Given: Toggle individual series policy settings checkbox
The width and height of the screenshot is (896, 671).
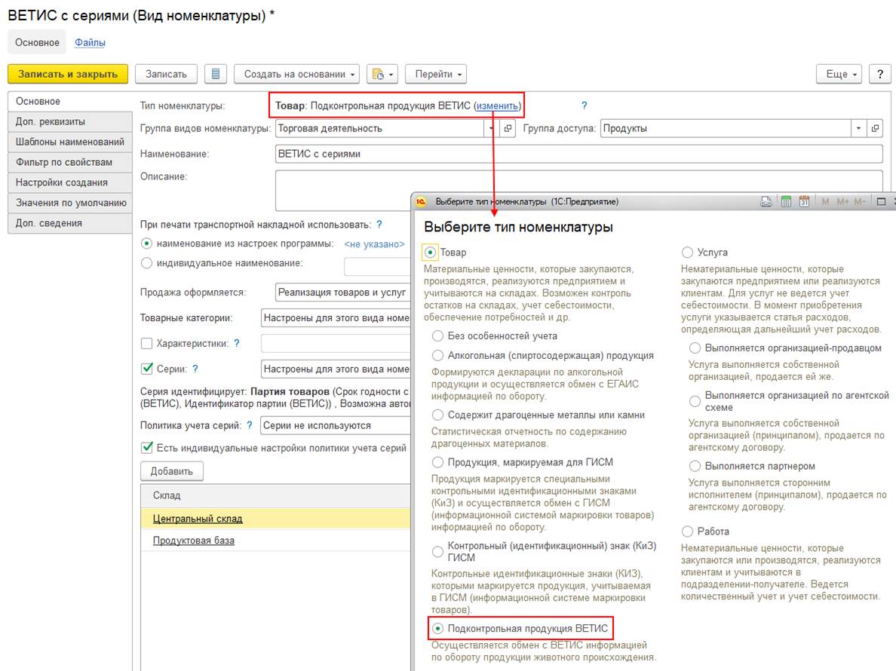Looking at the screenshot, I should (x=147, y=448).
